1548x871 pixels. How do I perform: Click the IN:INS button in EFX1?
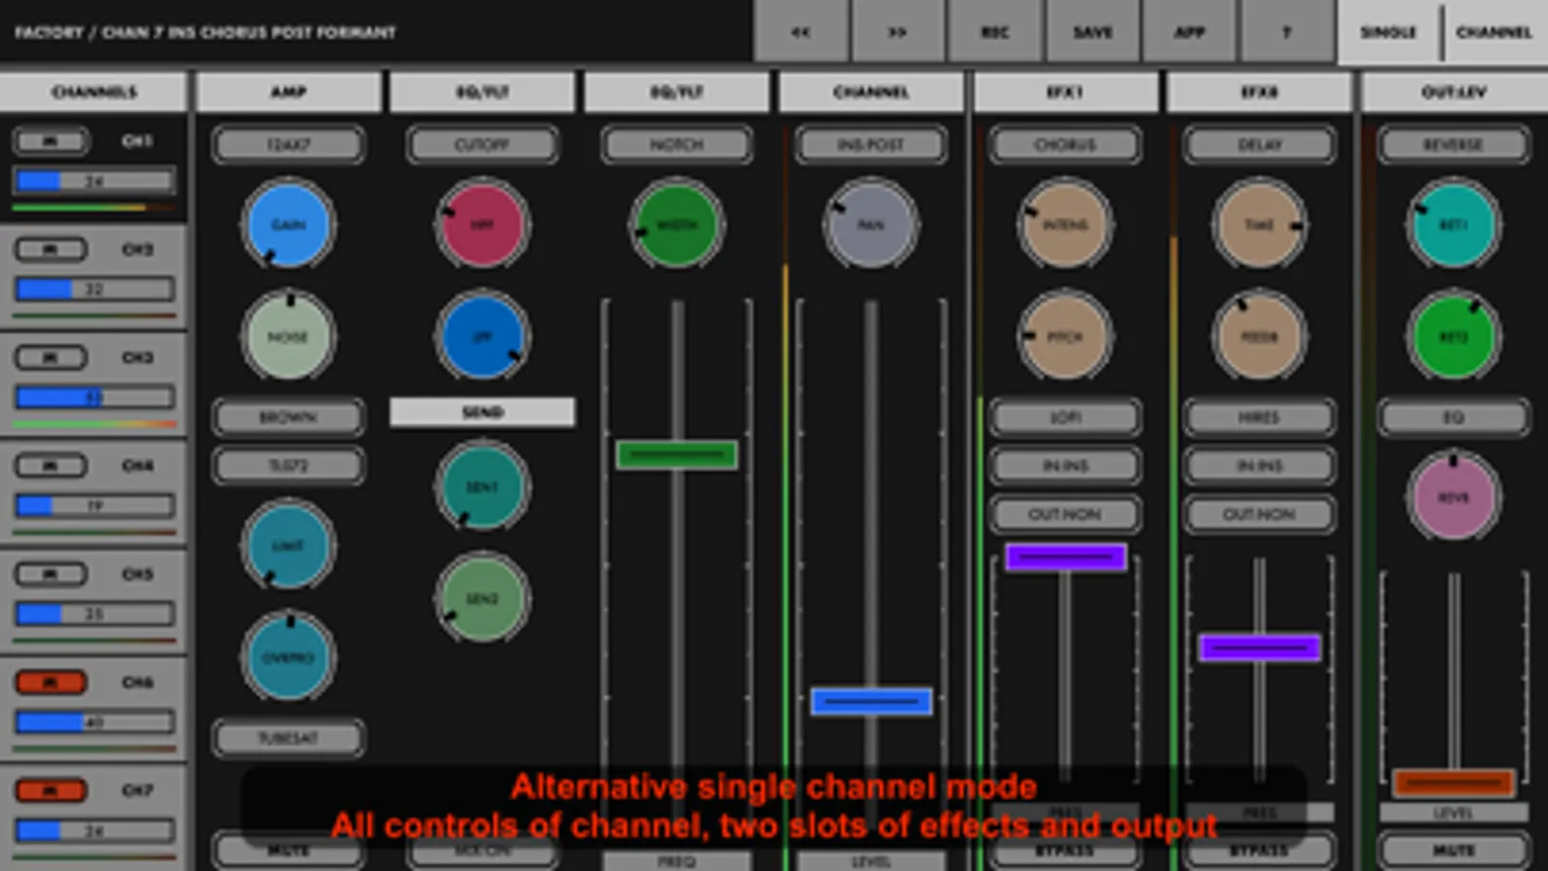coord(1065,466)
